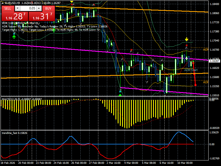Collapse the one-click trading panel triangle beside EURUSD,H4
Viewport: 221px width, 166px height.
tap(3, 3)
